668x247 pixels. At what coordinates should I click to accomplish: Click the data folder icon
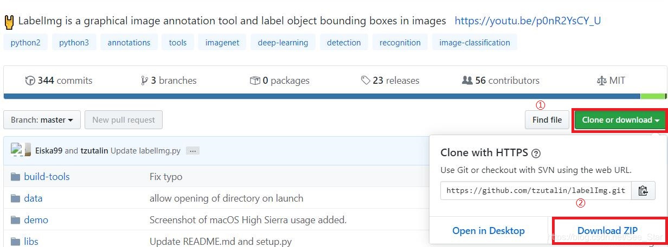tap(15, 198)
